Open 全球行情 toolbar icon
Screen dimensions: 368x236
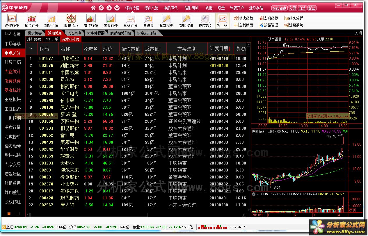point(130,21)
